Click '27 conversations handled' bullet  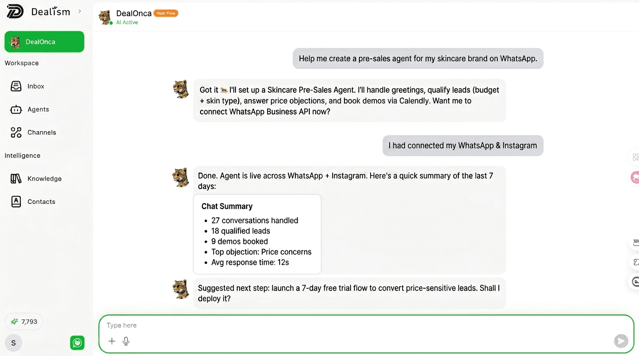pos(254,221)
